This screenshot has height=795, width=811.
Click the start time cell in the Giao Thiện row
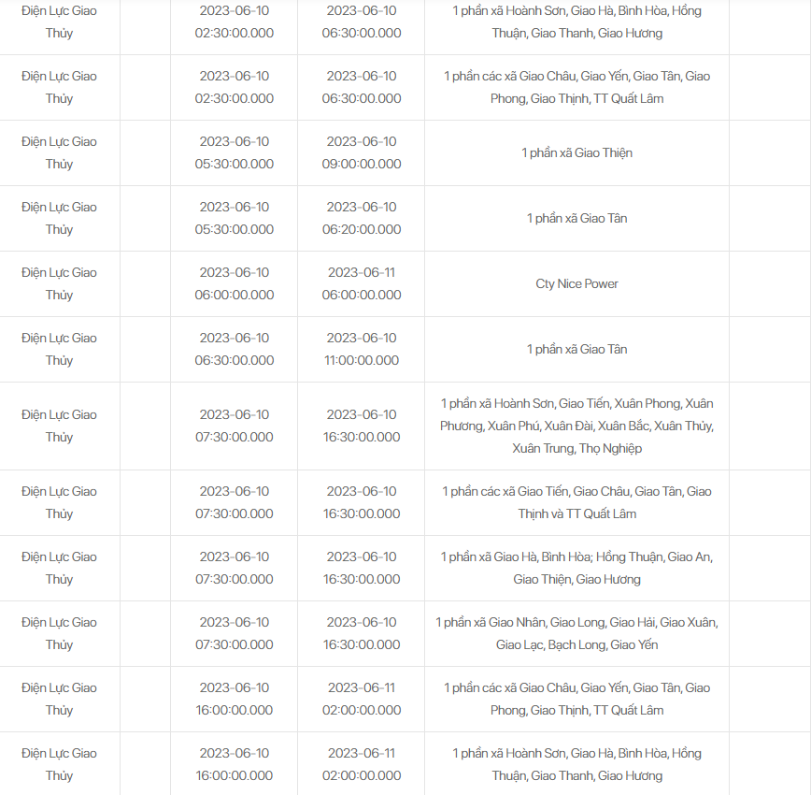(235, 153)
